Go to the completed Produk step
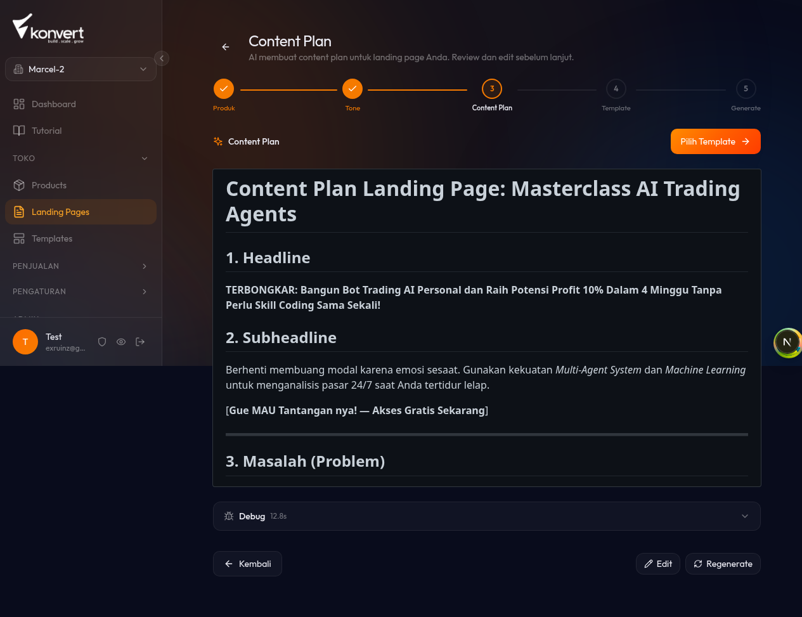The height and width of the screenshot is (617, 802). [x=224, y=89]
